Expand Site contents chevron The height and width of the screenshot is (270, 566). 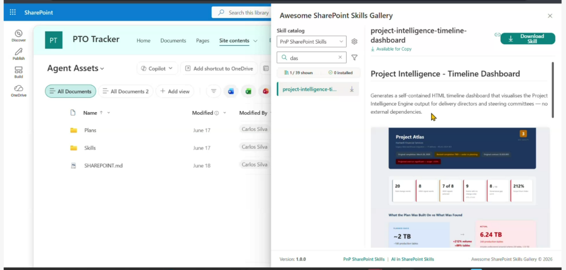[255, 41]
